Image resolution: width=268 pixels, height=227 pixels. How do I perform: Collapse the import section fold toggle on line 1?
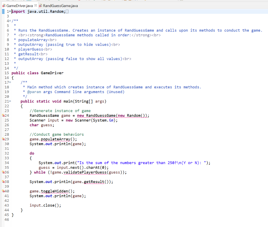(9, 11)
